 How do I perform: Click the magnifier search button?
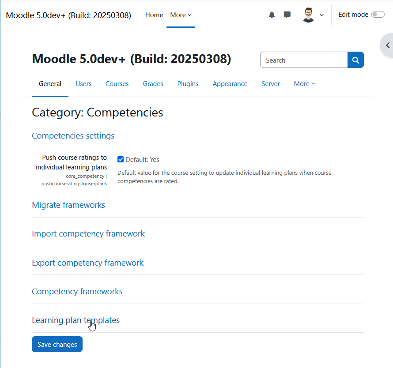[x=355, y=60]
